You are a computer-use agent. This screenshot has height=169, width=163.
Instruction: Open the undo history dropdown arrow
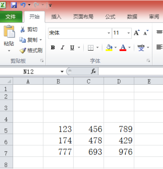click(x=29, y=5)
